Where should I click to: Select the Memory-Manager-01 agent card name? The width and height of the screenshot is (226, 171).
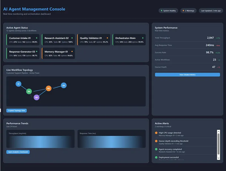56,52
